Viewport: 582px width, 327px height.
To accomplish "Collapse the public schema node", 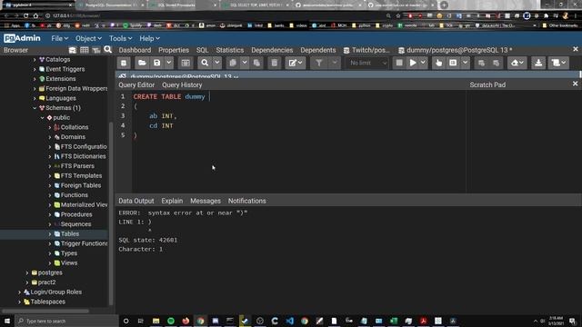I will pos(43,118).
